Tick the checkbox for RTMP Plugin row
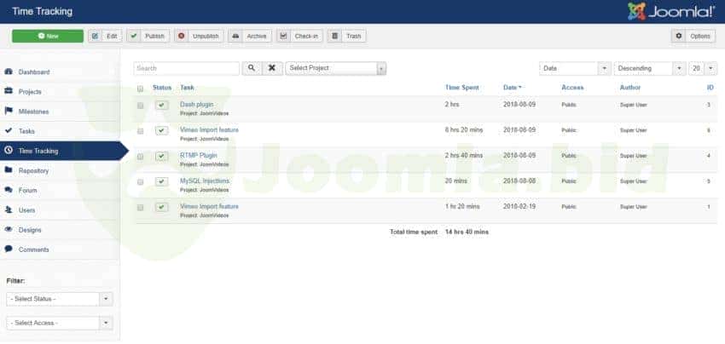 (141, 156)
